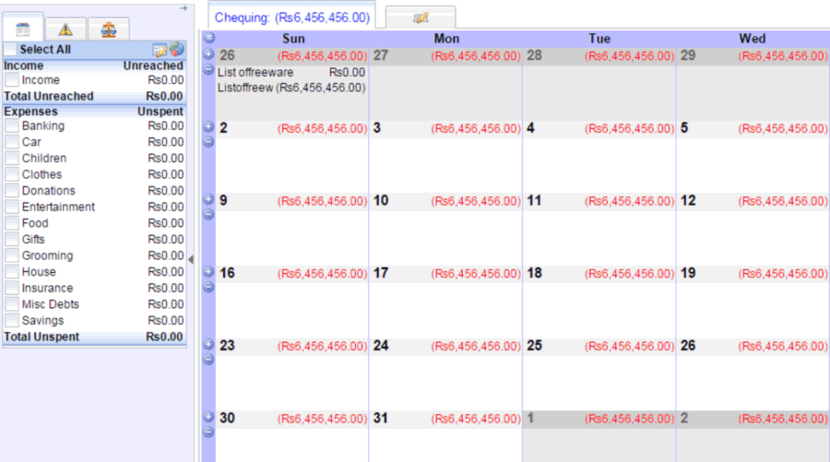Tick the Income category checkbox

pyautogui.click(x=12, y=80)
